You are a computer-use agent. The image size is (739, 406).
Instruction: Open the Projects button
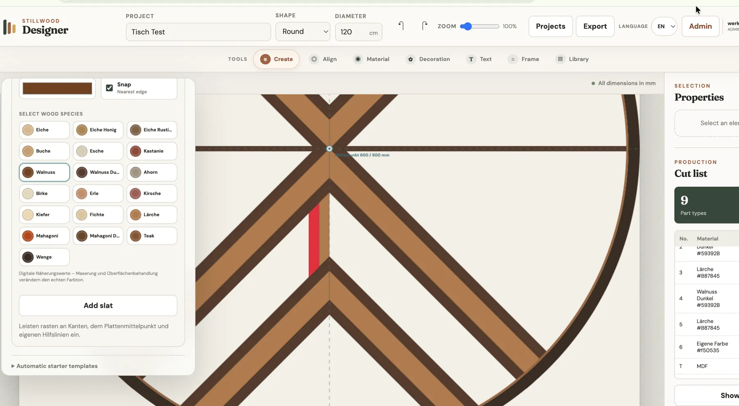(x=551, y=26)
